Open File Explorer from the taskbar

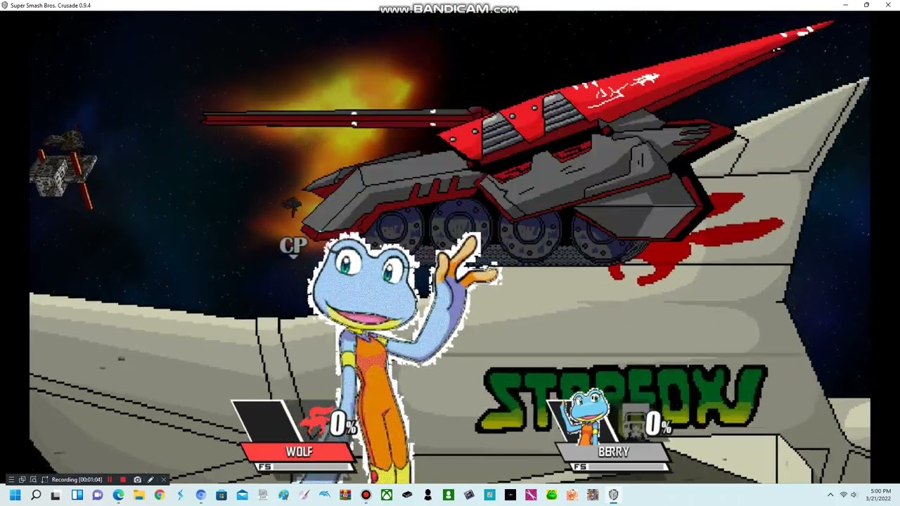click(x=139, y=495)
